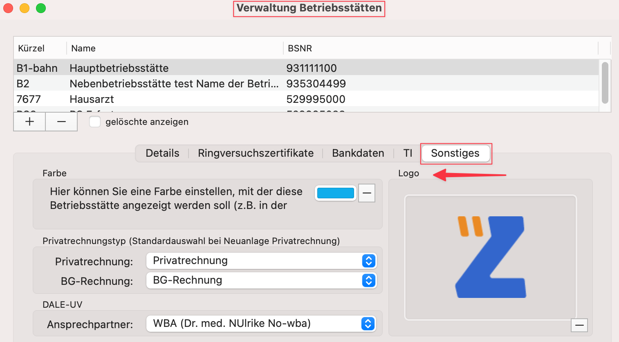
Task: Click the red window close button
Action: [8, 8]
